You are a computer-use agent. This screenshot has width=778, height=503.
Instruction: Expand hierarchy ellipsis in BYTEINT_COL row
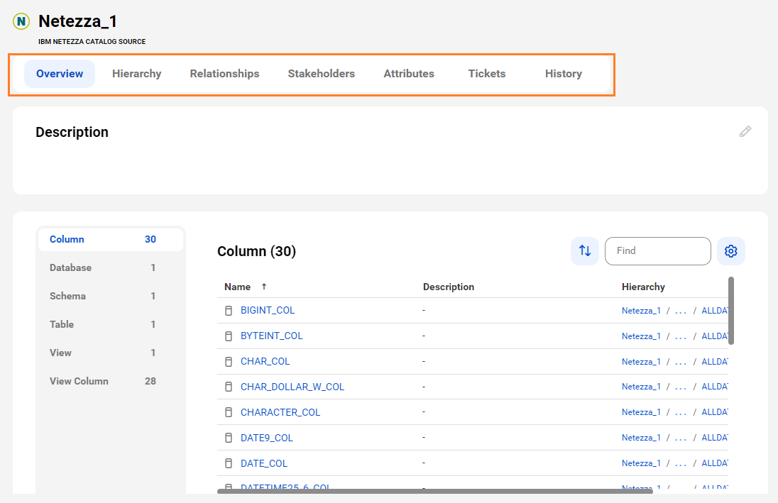click(x=681, y=336)
